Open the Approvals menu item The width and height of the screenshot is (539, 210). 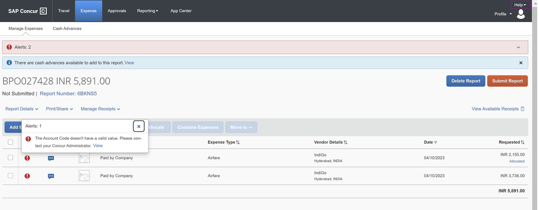(117, 11)
